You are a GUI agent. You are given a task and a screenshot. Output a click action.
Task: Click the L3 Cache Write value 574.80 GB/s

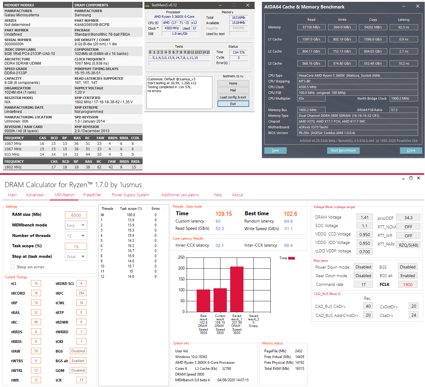click(x=342, y=63)
